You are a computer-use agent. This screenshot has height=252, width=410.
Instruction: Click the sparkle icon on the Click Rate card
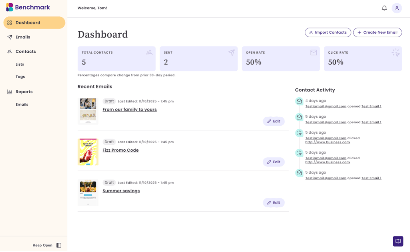click(396, 52)
